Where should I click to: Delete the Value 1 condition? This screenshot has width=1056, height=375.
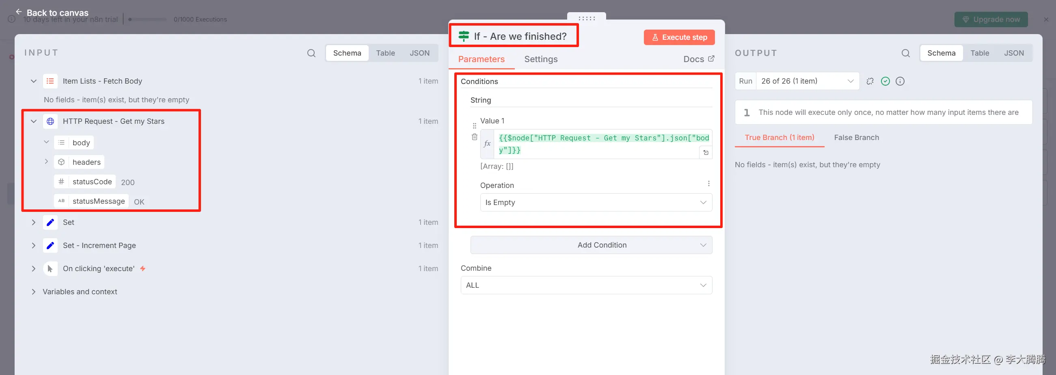tap(474, 137)
